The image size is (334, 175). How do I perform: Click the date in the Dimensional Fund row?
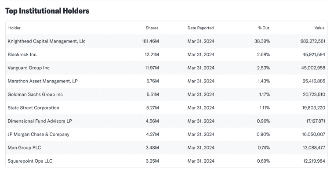click(x=201, y=121)
